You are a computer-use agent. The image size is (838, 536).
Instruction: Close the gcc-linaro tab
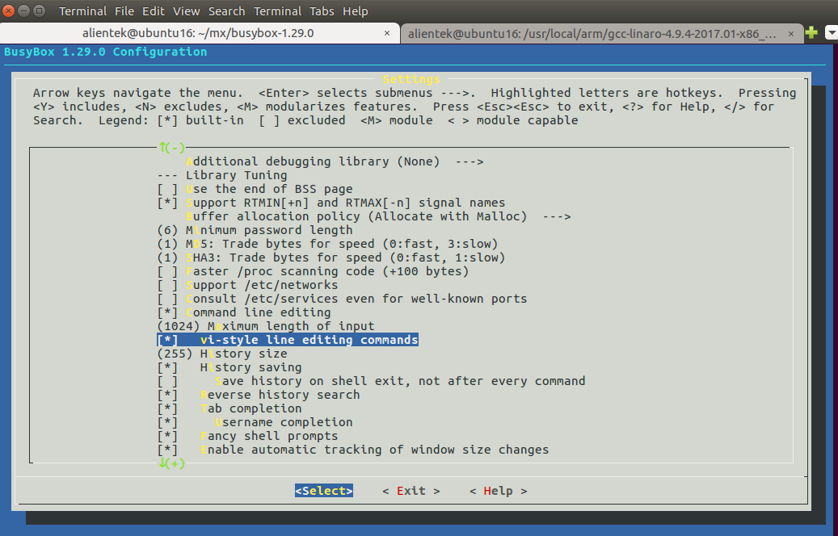click(791, 34)
